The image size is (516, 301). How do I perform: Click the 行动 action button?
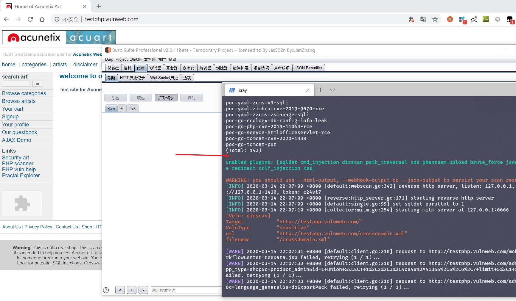[192, 98]
